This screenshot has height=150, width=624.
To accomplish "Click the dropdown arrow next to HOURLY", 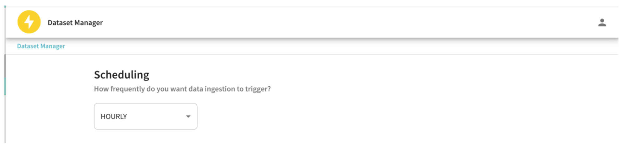I will [x=188, y=116].
